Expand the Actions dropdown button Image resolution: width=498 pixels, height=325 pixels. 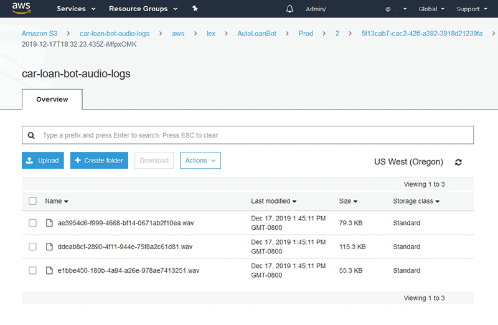[200, 161]
